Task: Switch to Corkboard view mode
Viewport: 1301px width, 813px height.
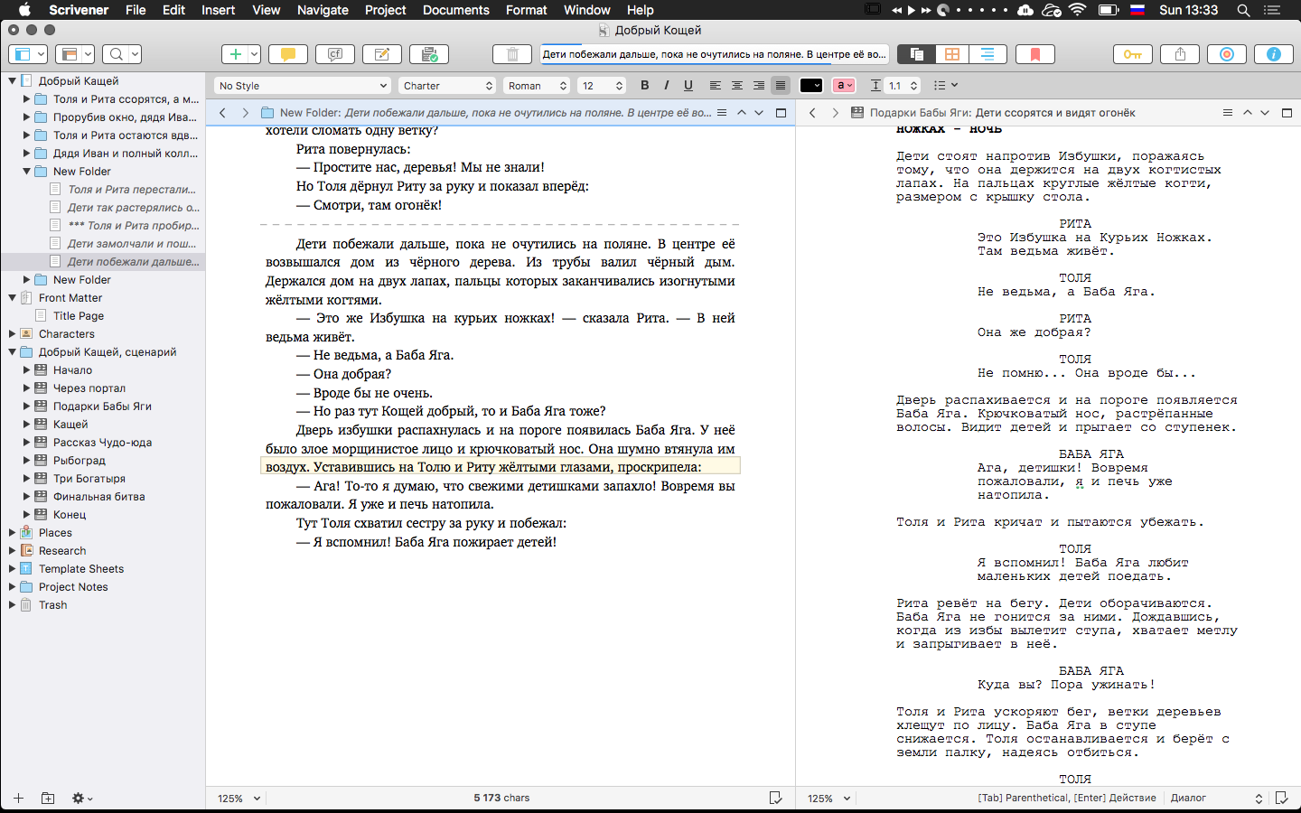Action: tap(951, 54)
